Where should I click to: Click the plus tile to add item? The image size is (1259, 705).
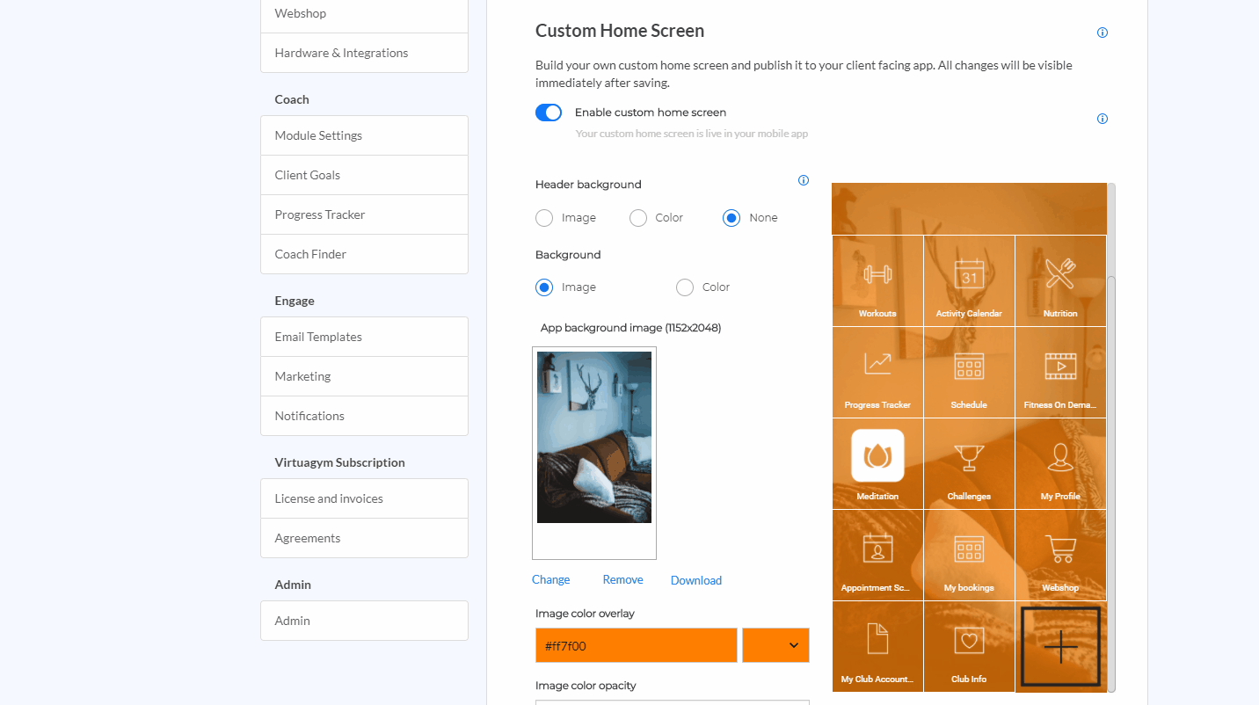pyautogui.click(x=1060, y=647)
